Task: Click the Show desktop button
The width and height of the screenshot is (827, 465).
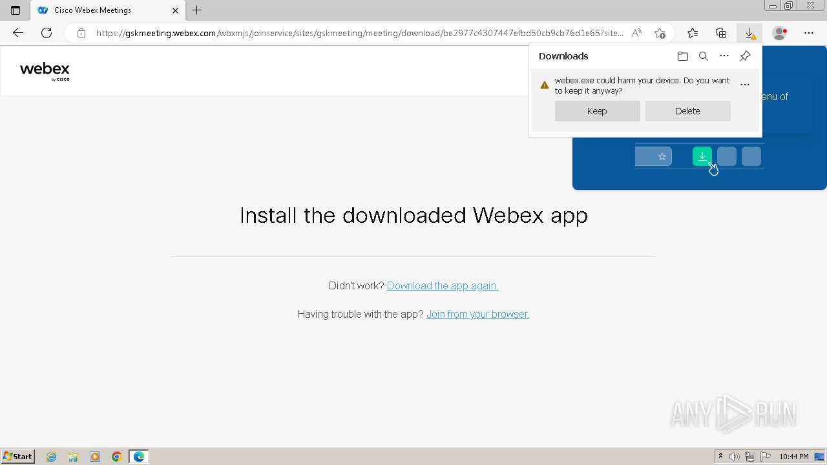Action: click(x=821, y=457)
